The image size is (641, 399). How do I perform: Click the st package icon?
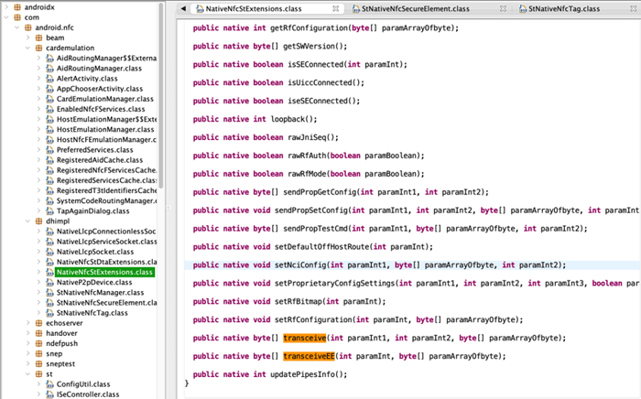[38, 374]
